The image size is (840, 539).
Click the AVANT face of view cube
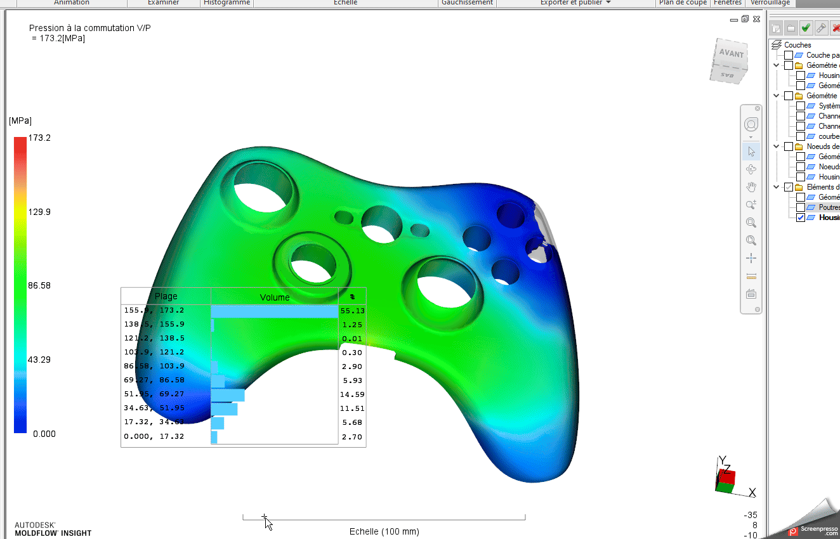[730, 55]
